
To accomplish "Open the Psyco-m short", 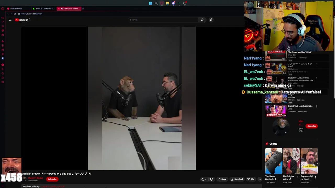I will click(x=309, y=161).
